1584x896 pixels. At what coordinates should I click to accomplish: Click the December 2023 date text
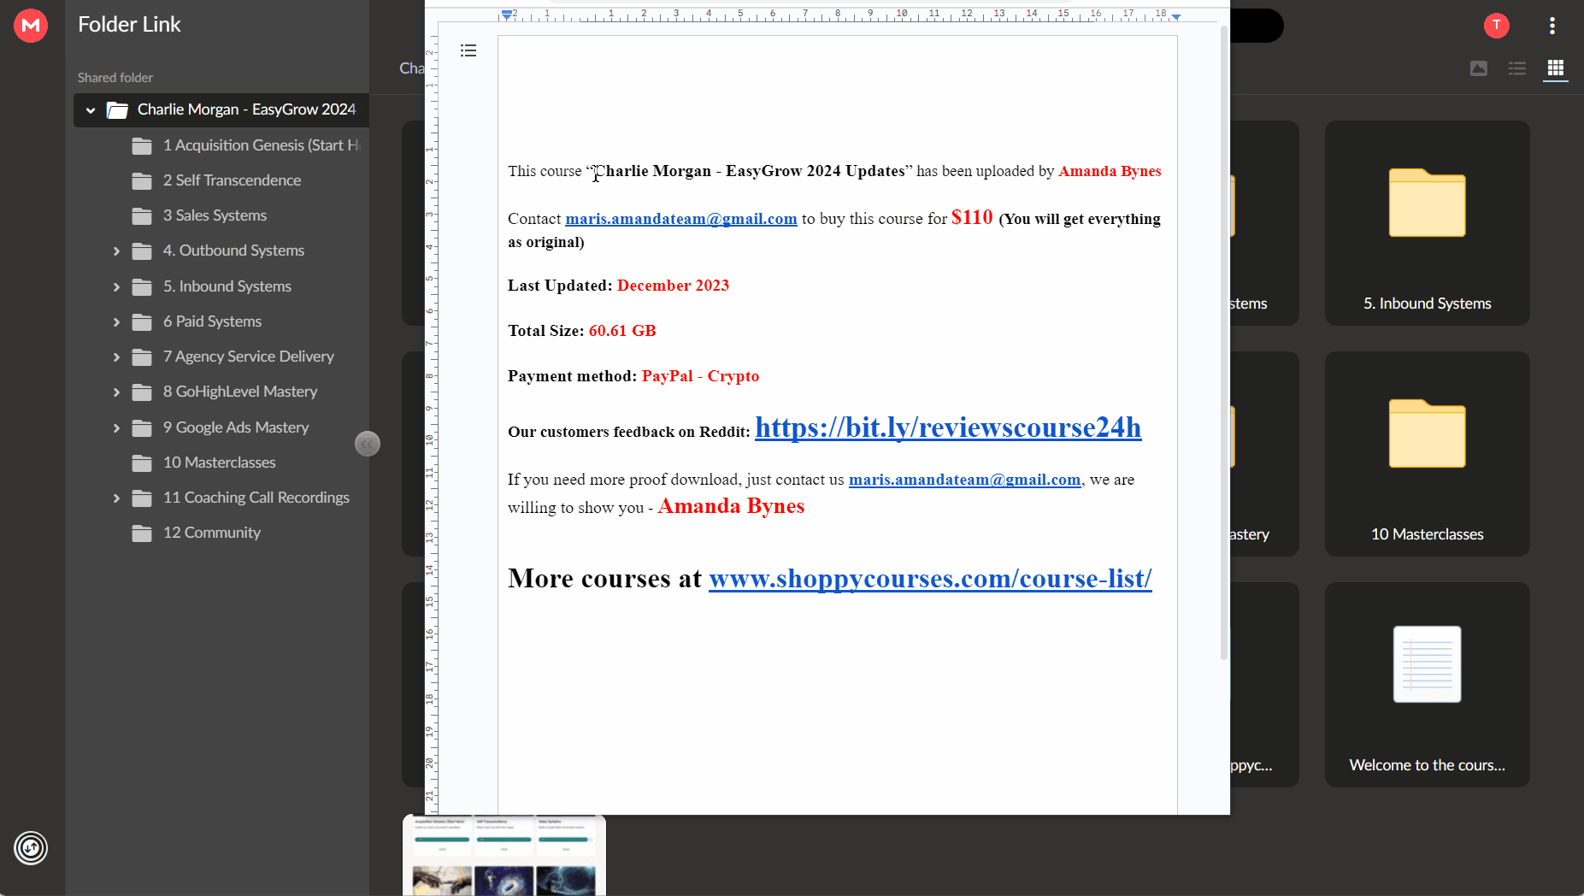pyautogui.click(x=673, y=286)
